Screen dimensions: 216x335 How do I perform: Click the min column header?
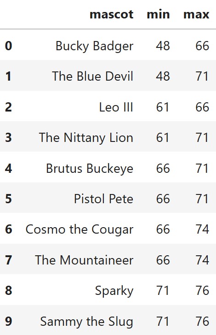(158, 15)
